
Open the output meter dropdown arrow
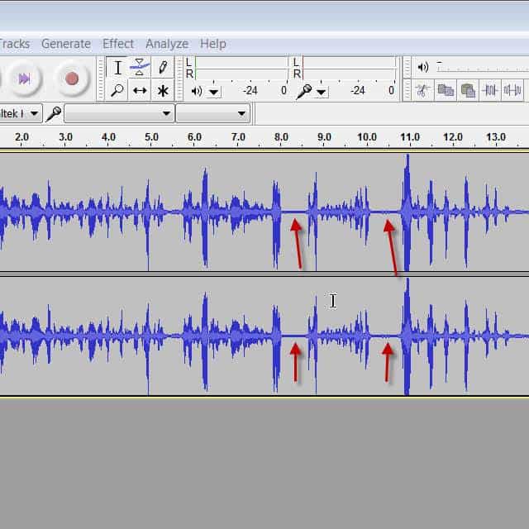click(x=215, y=92)
